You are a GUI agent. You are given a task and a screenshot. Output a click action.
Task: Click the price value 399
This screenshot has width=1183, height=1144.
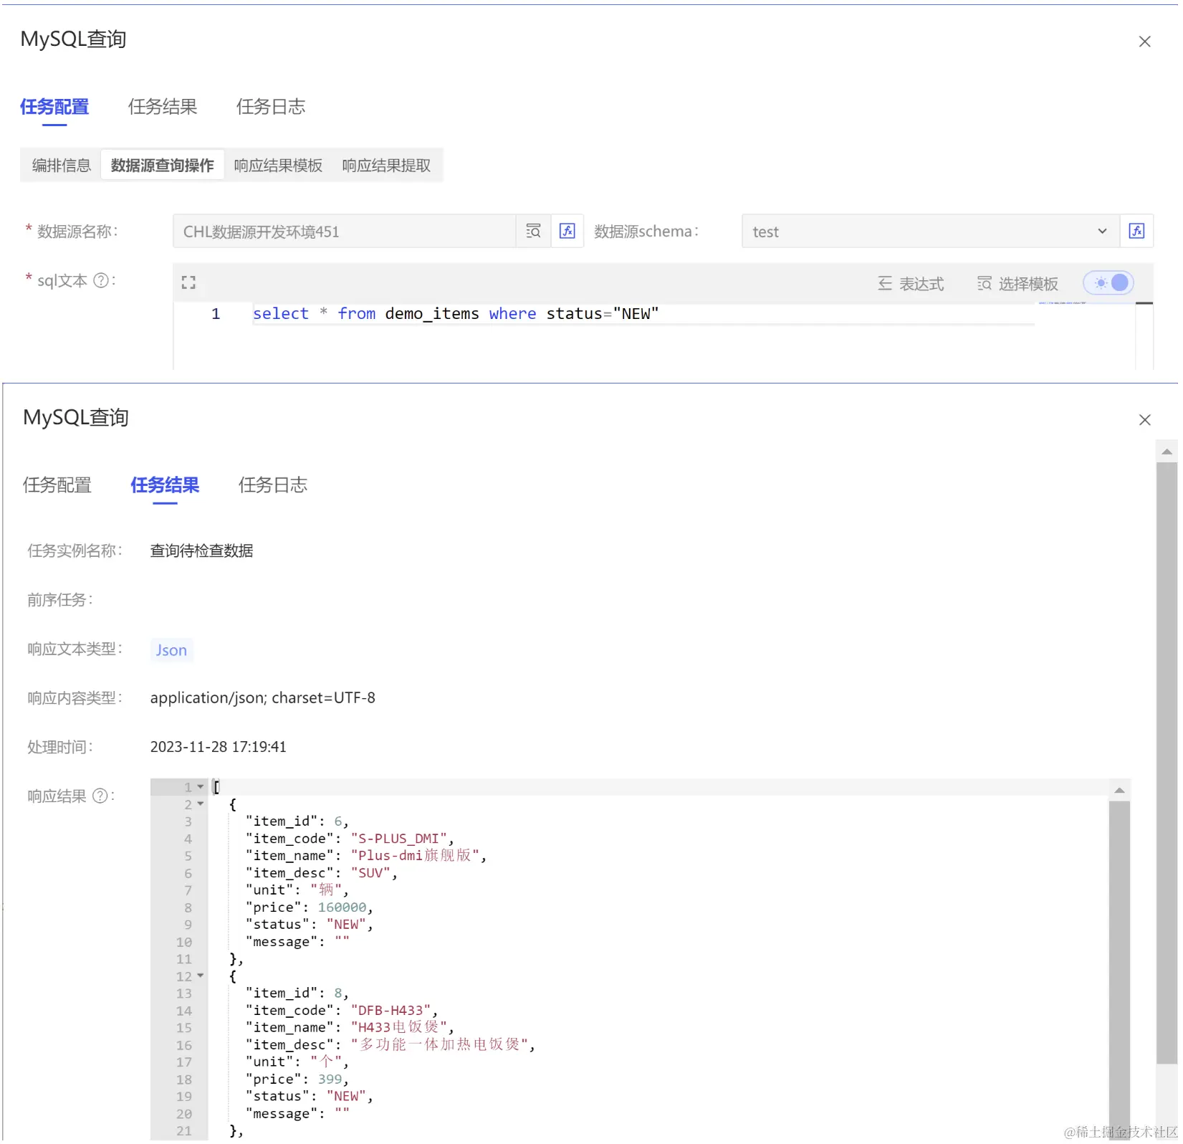(330, 1079)
